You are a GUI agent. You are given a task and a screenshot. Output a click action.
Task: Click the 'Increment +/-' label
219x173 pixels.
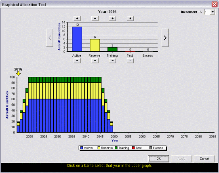[x=192, y=12]
